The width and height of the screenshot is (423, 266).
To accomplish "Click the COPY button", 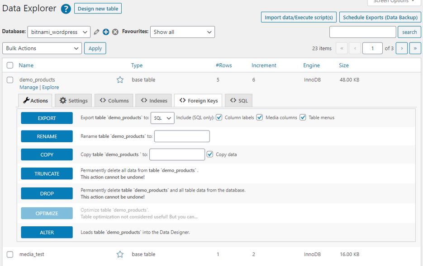I will 47,155.
